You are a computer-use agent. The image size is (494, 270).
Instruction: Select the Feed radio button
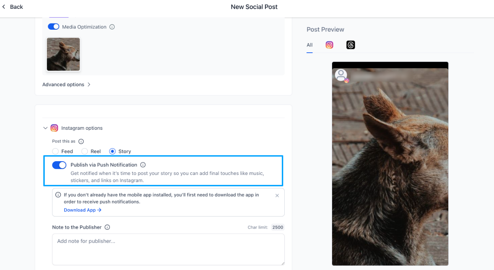point(55,152)
